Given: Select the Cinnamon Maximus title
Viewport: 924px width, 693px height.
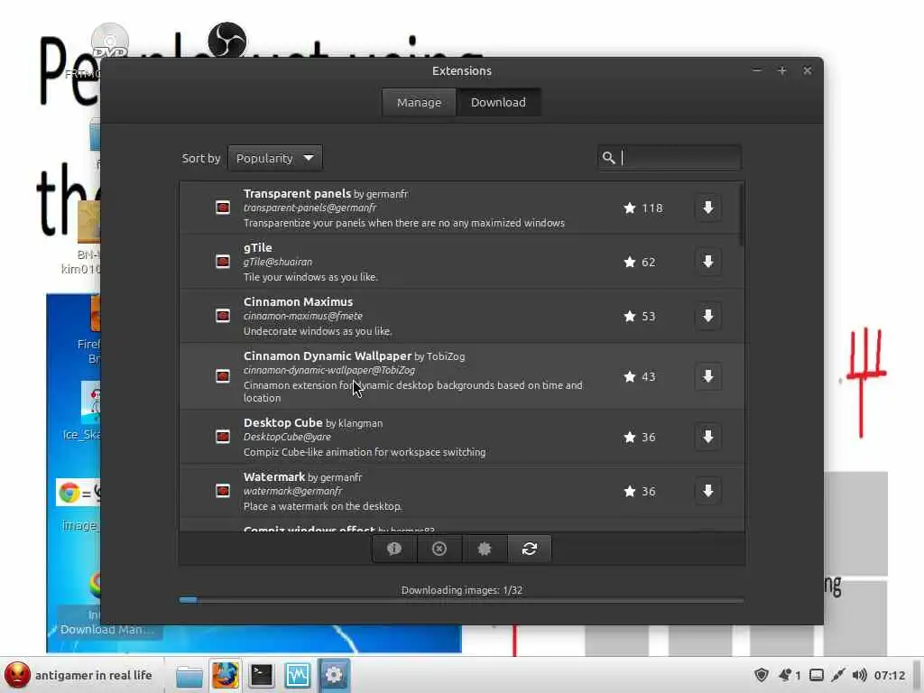Looking at the screenshot, I should (x=298, y=301).
